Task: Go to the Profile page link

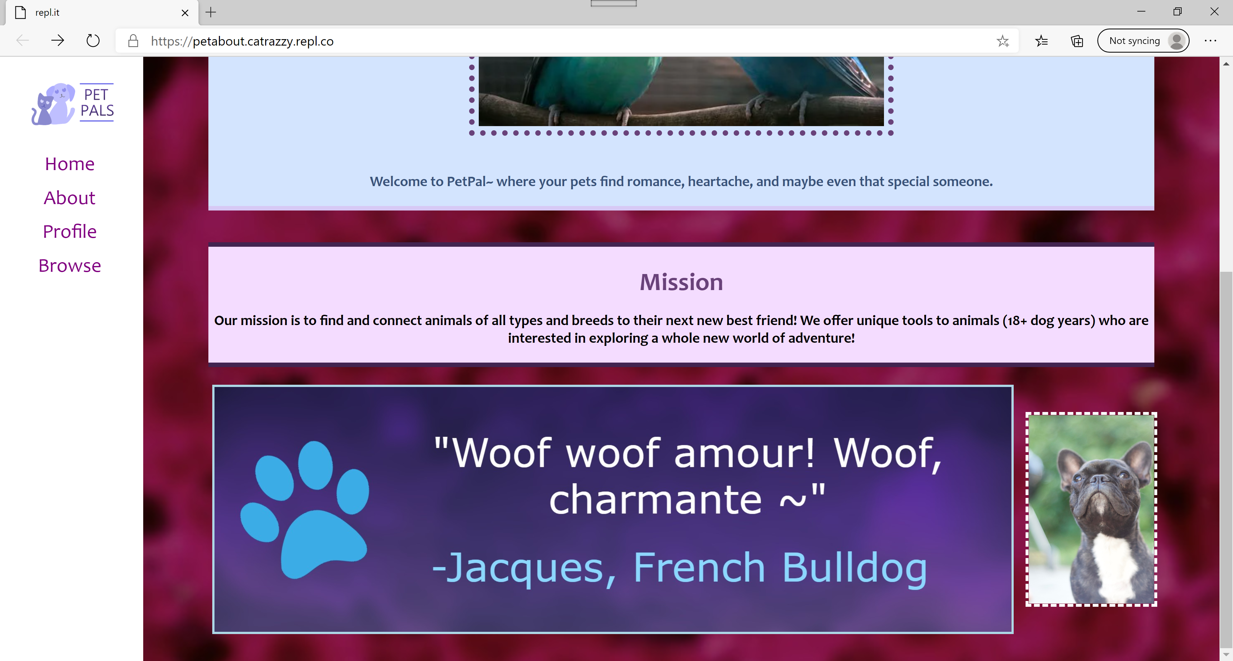Action: tap(70, 231)
